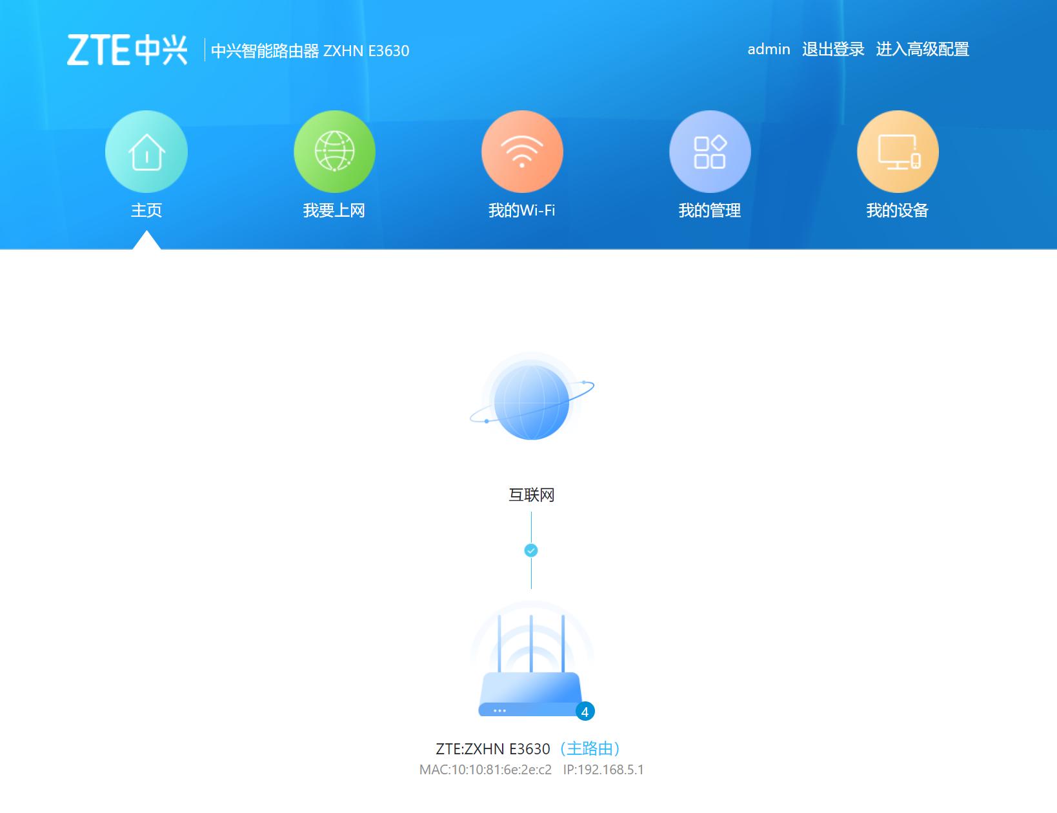Screen dimensions: 1057x813
Task: Click the ZTE中兴 logo
Action: (128, 48)
